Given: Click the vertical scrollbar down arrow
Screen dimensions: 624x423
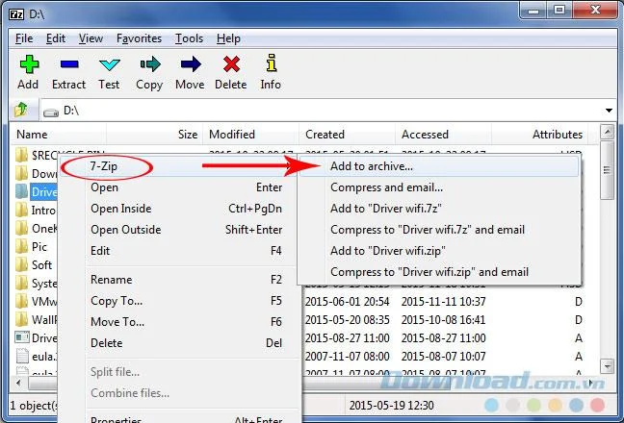Looking at the screenshot, I should [x=607, y=366].
